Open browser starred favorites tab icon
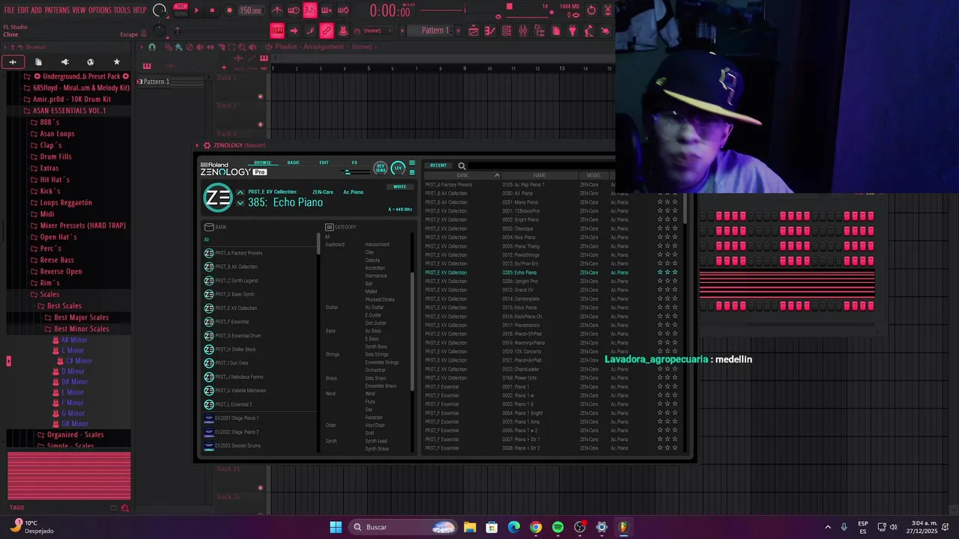 pos(116,62)
